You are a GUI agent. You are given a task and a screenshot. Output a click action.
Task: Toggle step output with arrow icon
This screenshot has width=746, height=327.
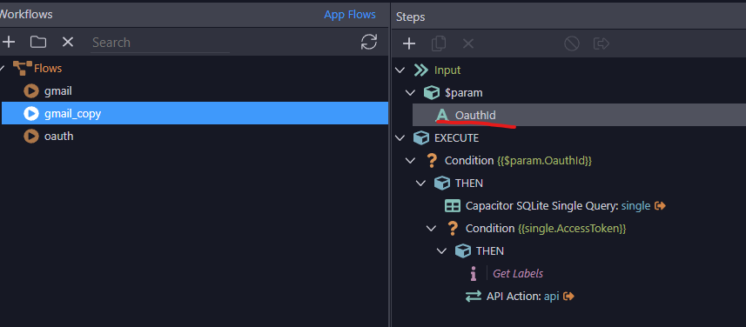602,43
